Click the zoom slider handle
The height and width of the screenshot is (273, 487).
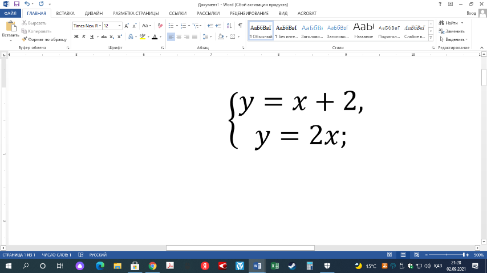[464, 255]
